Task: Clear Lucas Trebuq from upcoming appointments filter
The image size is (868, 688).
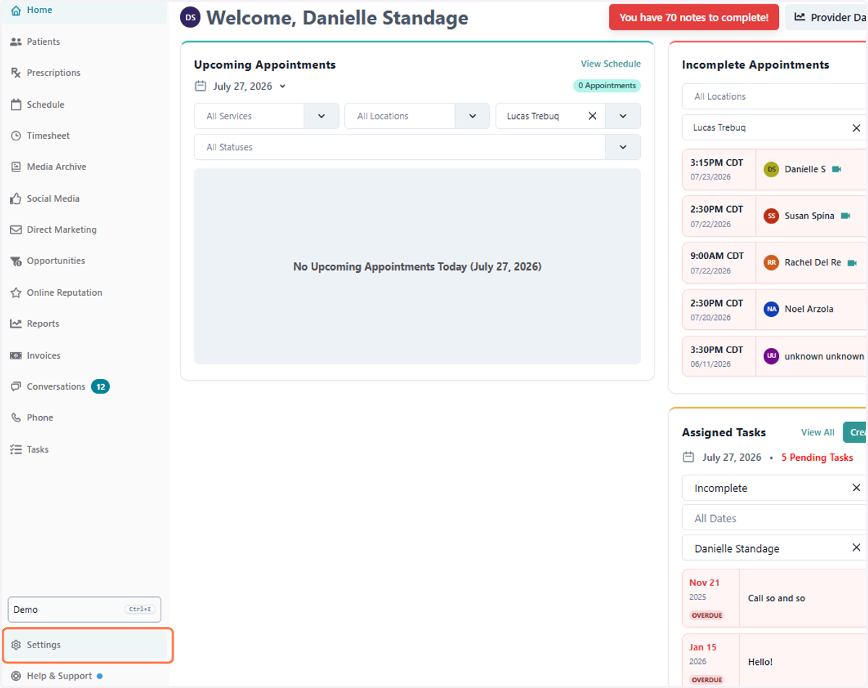Action: [592, 116]
